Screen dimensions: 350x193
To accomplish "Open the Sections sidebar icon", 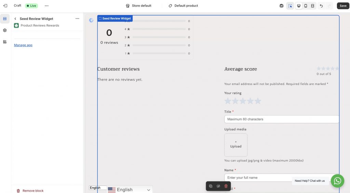I will pos(5,19).
